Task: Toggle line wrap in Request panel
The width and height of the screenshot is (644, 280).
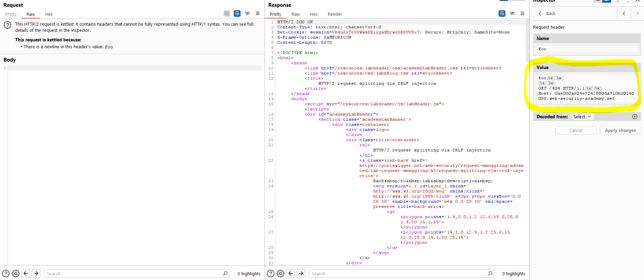Action: click(x=237, y=14)
